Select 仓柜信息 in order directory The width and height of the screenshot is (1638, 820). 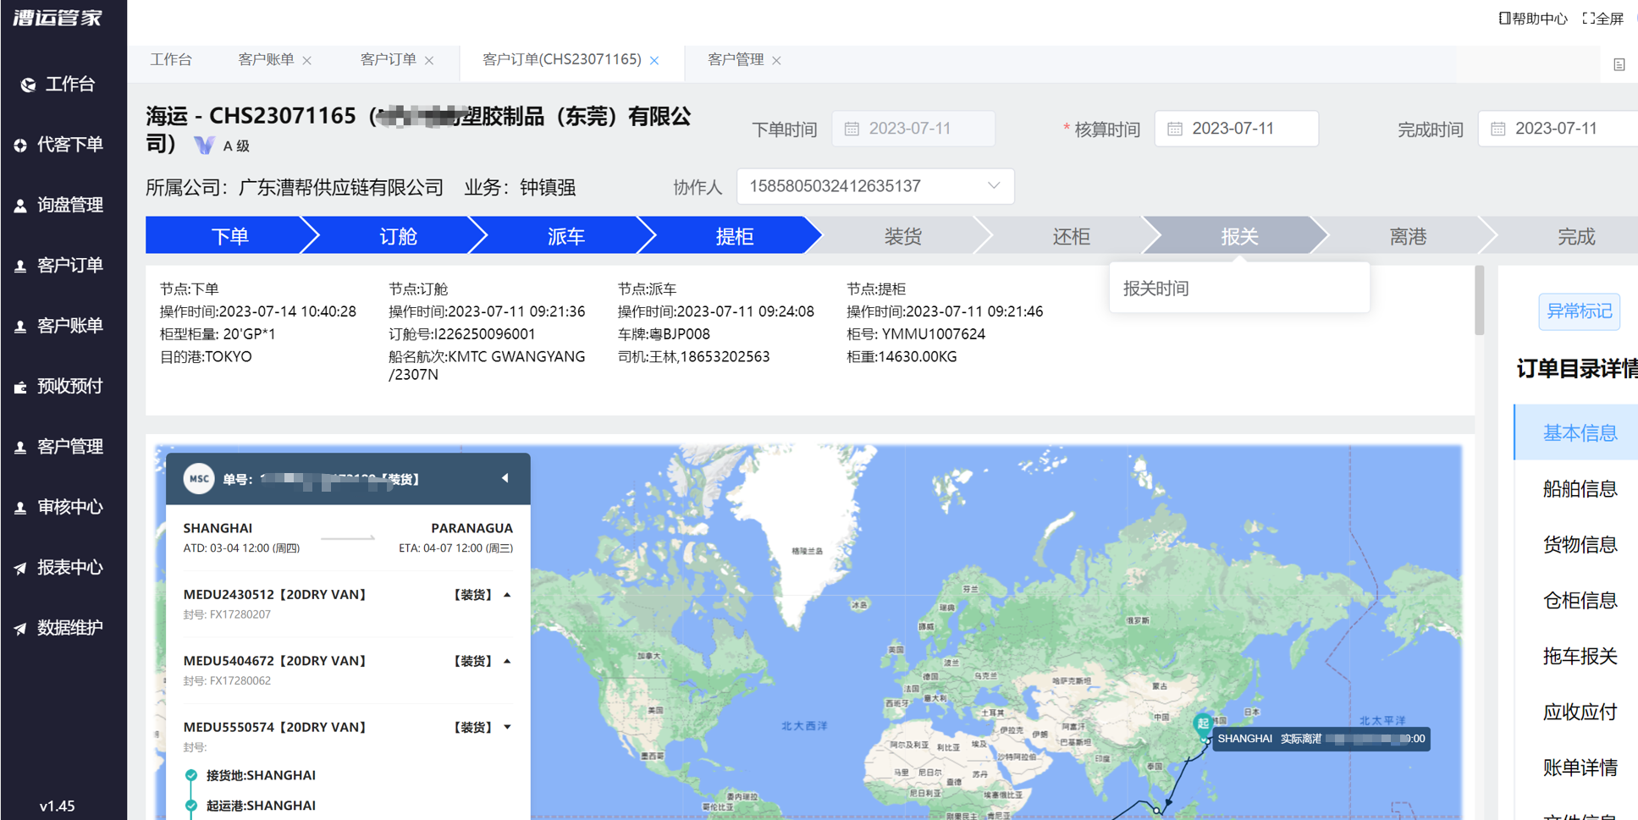[1579, 601]
